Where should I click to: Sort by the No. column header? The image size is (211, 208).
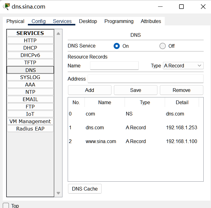(x=76, y=102)
